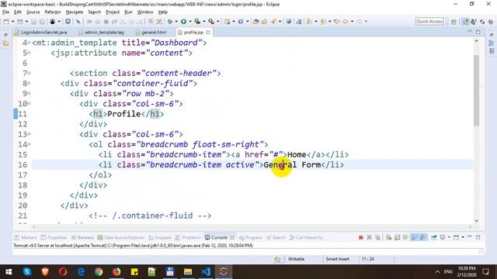Click the editor vertical scrollbar thumb
Image resolution: width=497 pixels, height=279 pixels.
coord(476,90)
